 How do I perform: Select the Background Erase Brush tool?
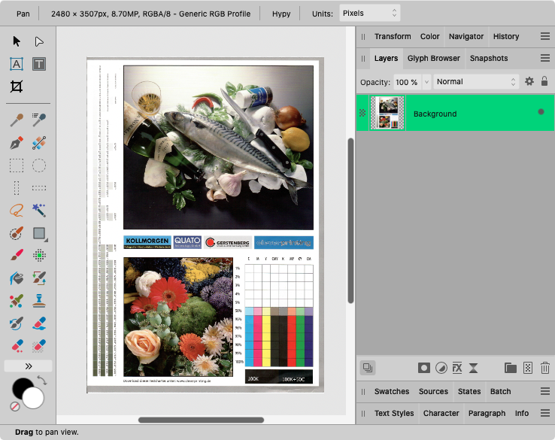tap(17, 346)
